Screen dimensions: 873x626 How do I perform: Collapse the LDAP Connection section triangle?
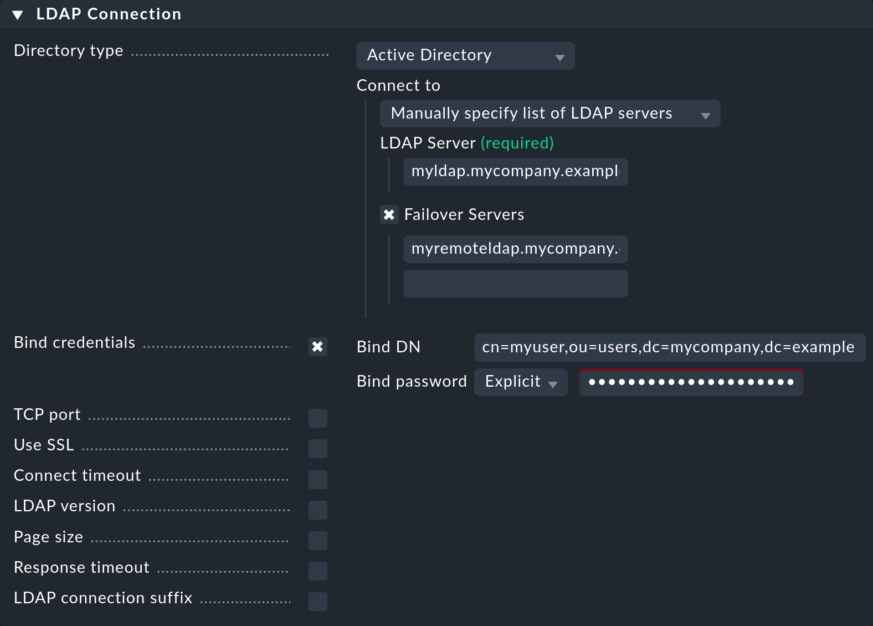(x=18, y=15)
